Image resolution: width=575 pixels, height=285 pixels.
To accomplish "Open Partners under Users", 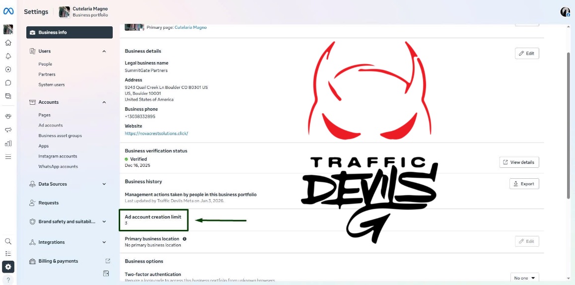I will (x=47, y=74).
